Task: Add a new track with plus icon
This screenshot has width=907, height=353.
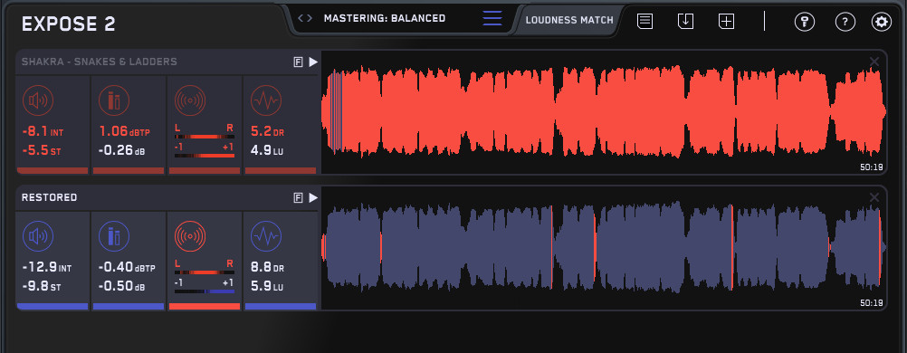Action: click(x=726, y=22)
